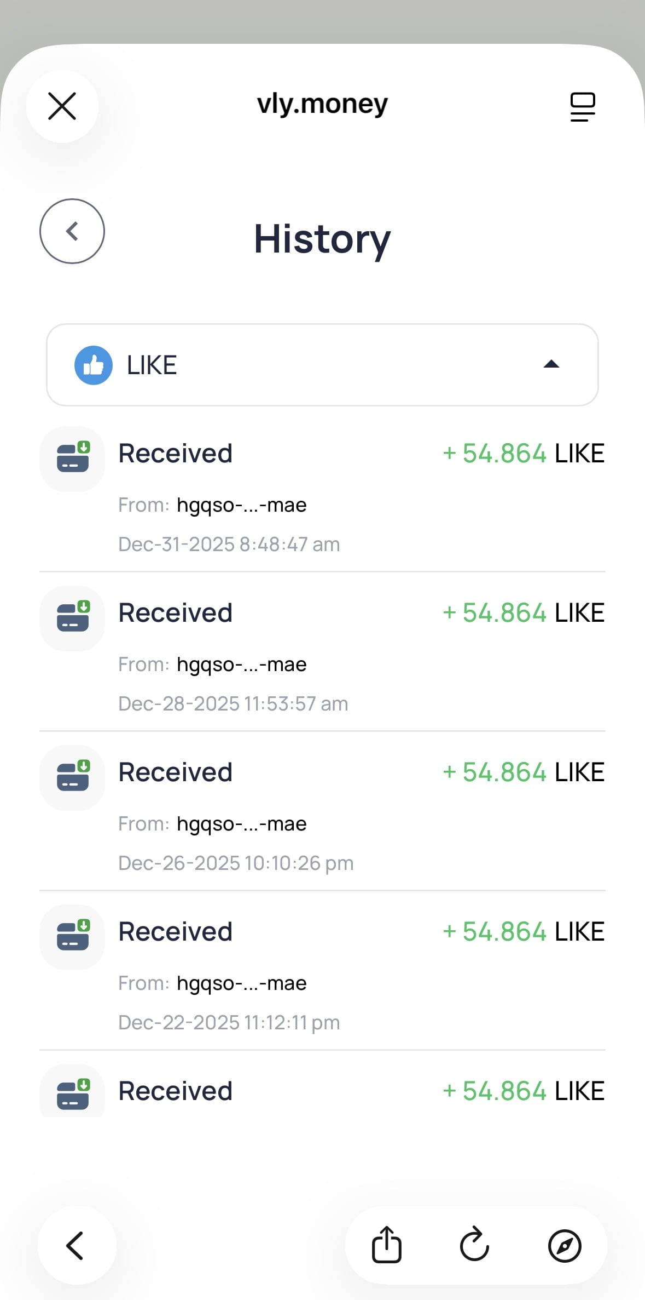The image size is (645, 1300).
Task: Tap the browser back arrow at the bottom left
Action: (75, 1246)
